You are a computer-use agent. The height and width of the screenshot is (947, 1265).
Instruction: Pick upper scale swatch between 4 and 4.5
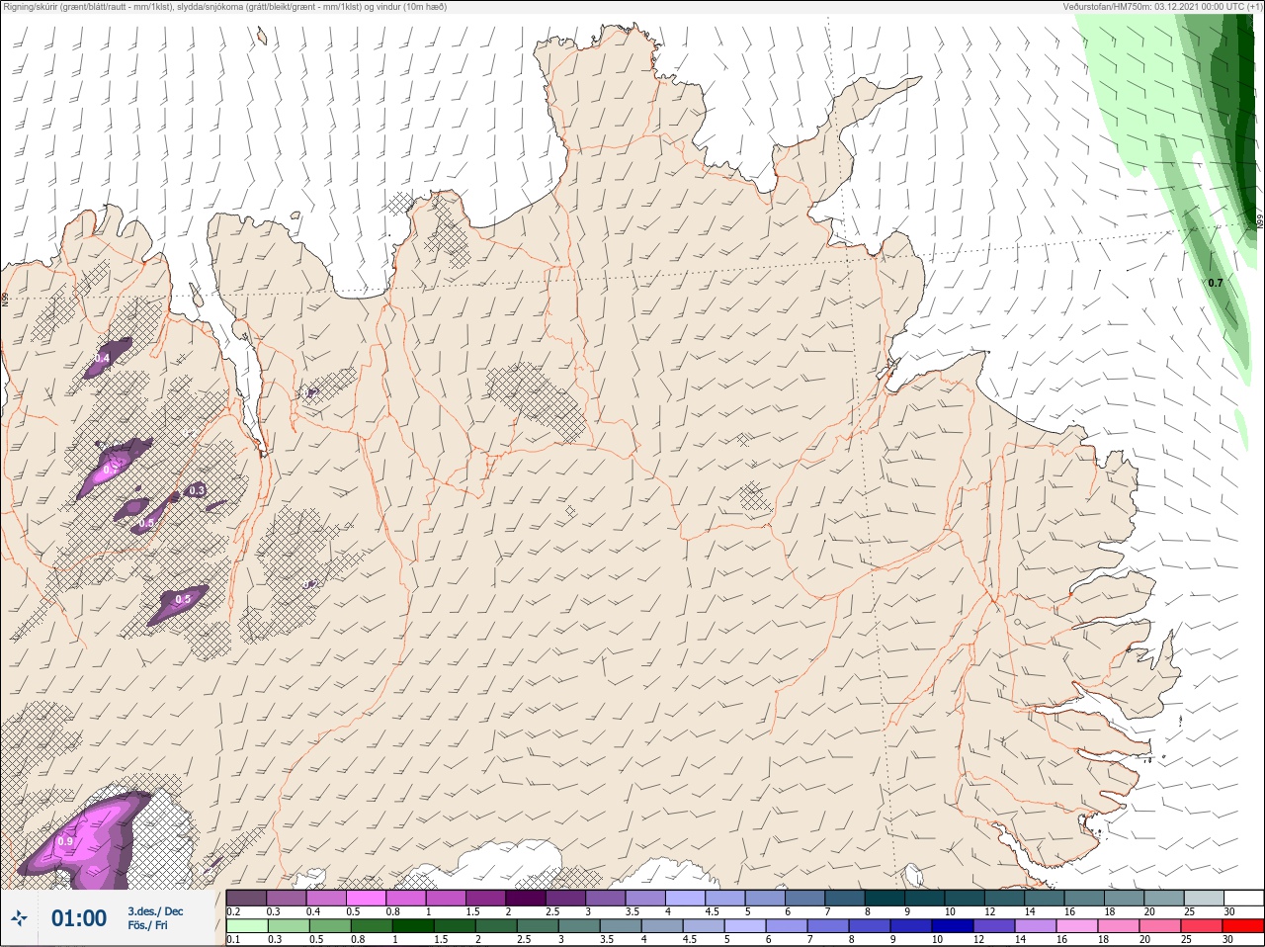coord(686,898)
